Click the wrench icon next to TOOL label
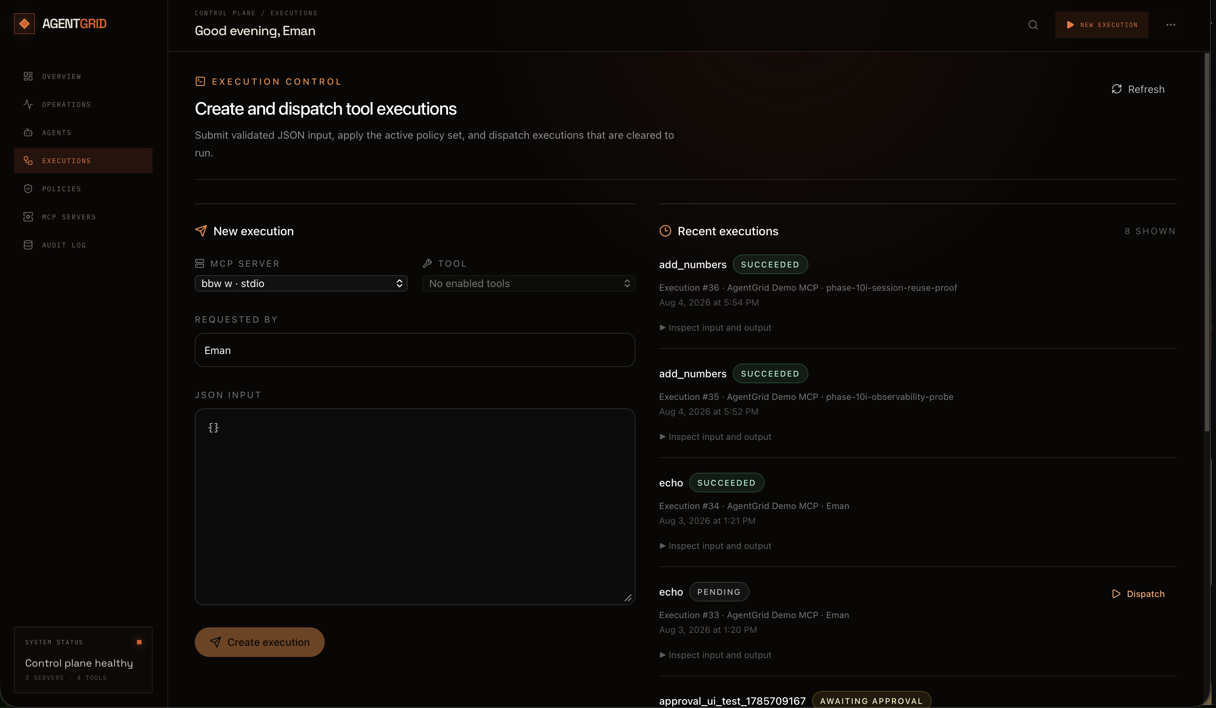The image size is (1216, 708). (x=427, y=263)
